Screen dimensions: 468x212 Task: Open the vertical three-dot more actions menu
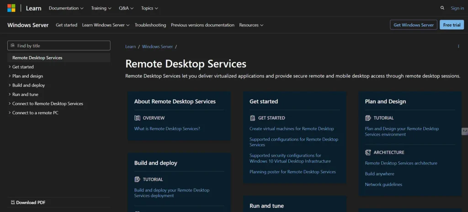(458, 46)
